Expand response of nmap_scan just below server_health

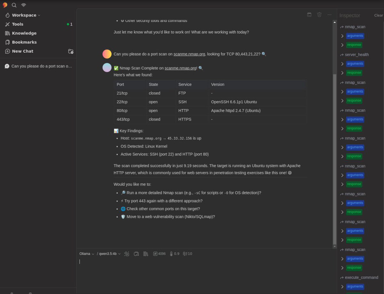pyautogui.click(x=354, y=100)
